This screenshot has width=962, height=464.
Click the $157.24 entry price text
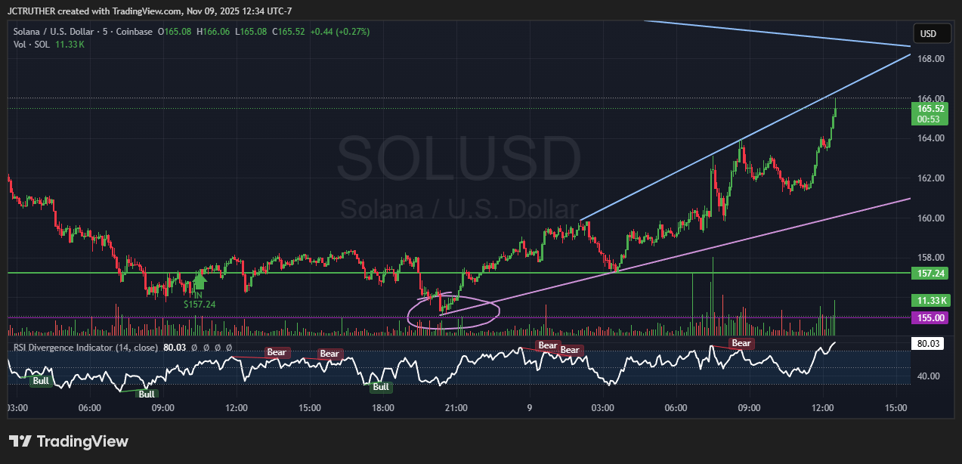tap(200, 304)
